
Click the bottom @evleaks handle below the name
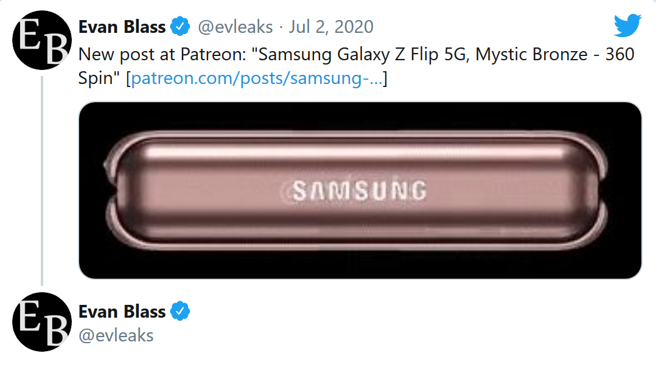116,335
